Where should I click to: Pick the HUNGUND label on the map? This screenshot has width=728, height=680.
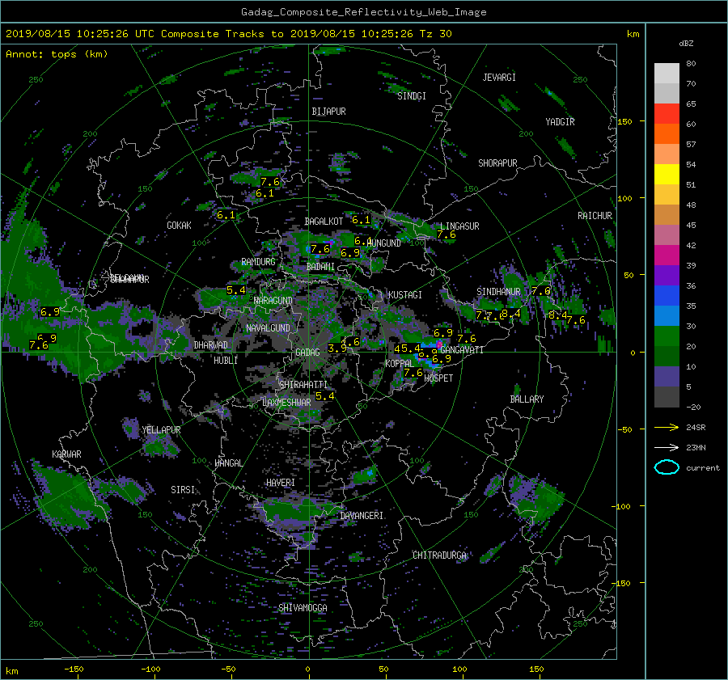[384, 243]
